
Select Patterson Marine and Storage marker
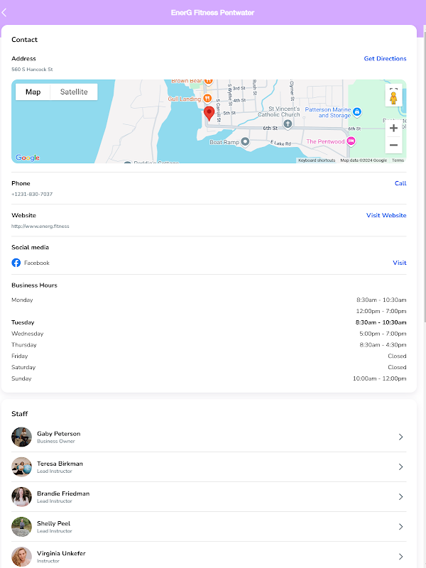[357, 112]
